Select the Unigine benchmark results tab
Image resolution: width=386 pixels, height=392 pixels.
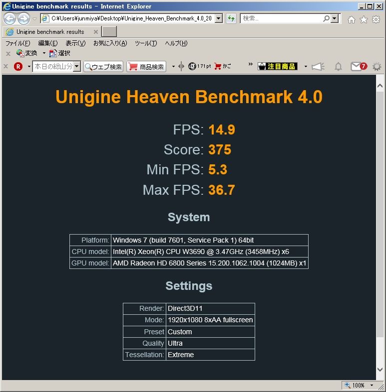click(x=50, y=32)
